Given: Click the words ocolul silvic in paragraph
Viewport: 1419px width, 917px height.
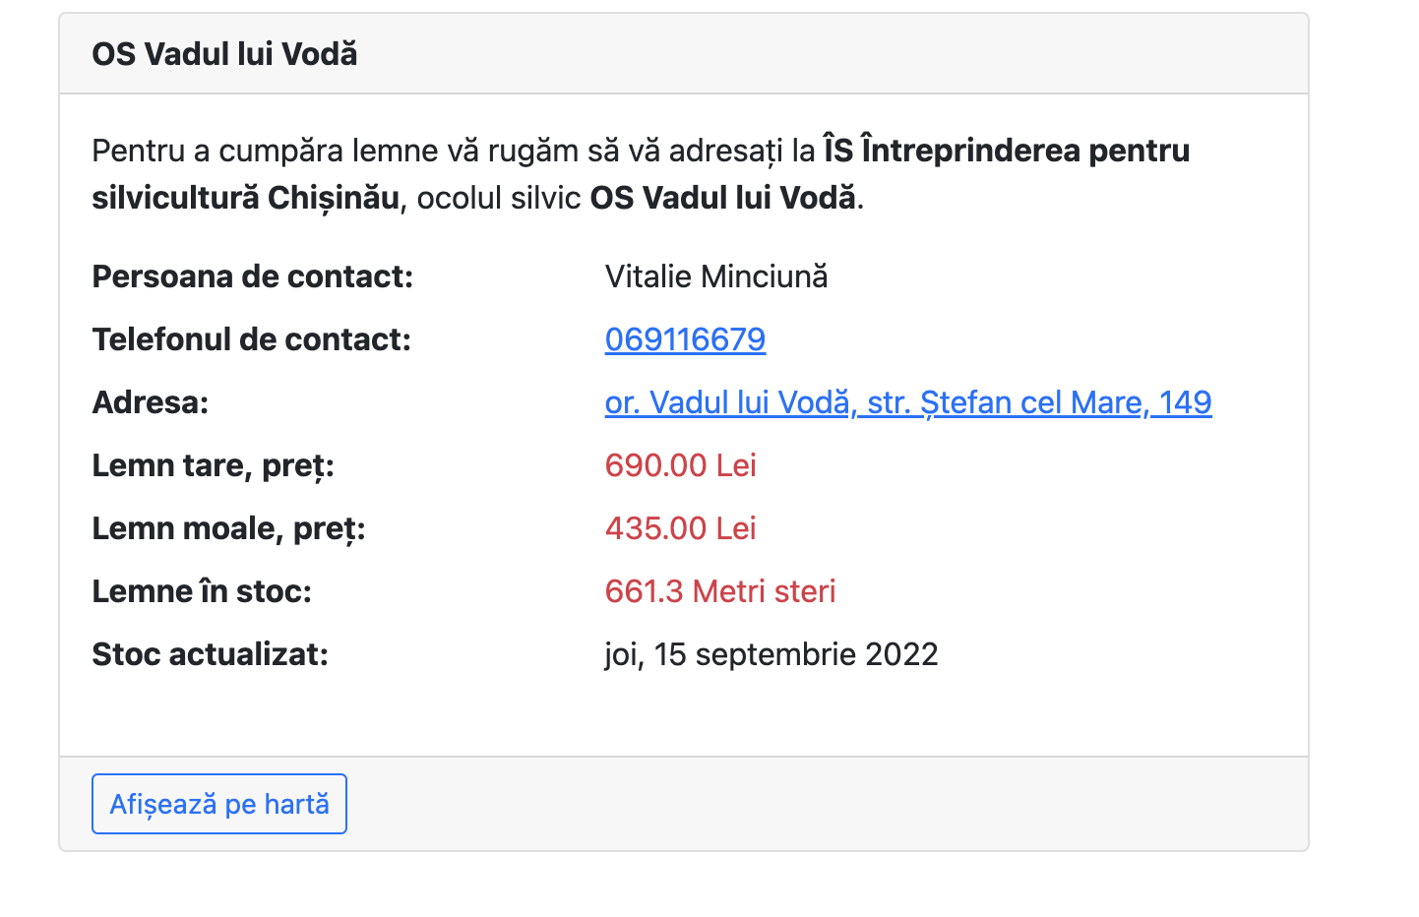Looking at the screenshot, I should point(499,198).
